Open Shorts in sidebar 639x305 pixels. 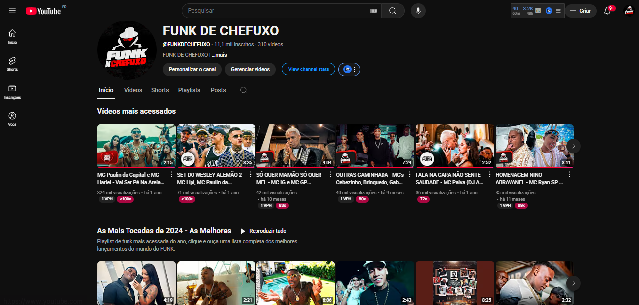(12, 64)
